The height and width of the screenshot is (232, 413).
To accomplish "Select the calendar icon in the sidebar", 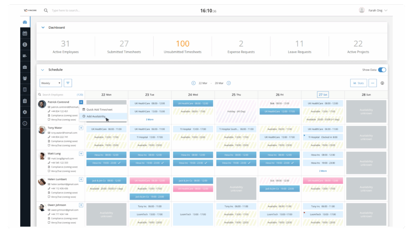I will pos(25,34).
